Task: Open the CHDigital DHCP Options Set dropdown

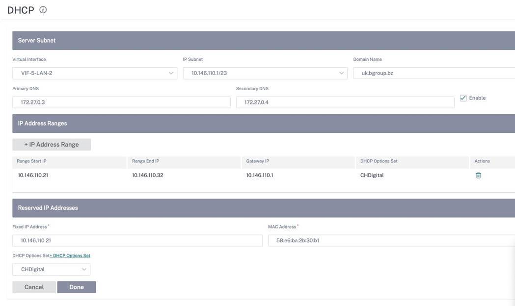Action: [x=51, y=269]
